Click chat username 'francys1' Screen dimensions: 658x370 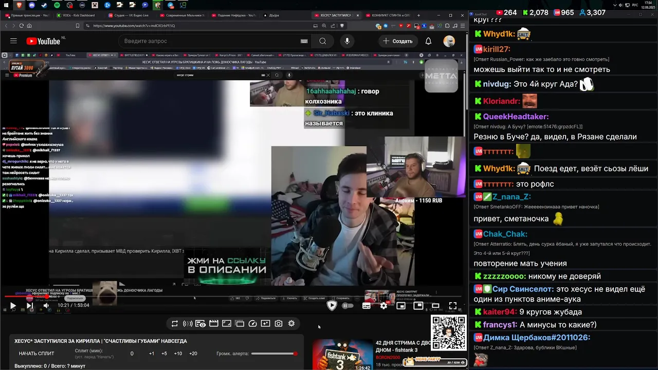point(500,325)
